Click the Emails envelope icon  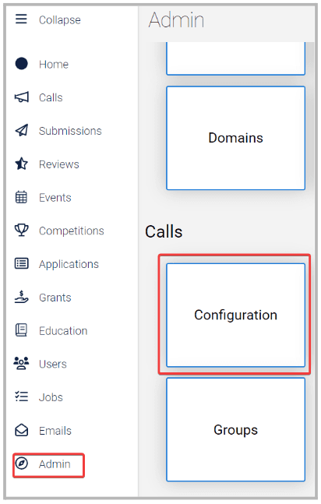22,430
